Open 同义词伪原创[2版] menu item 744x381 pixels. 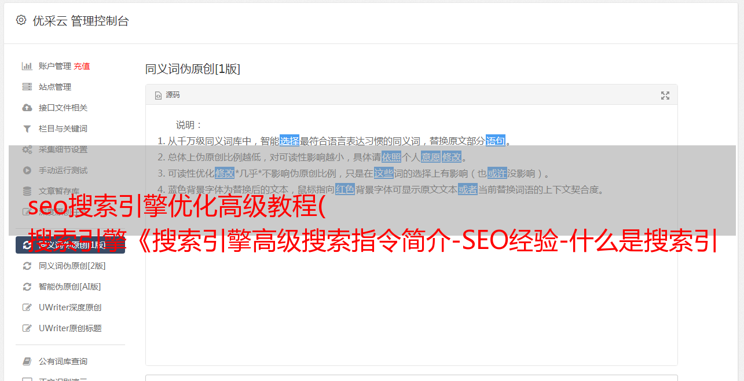click(x=72, y=266)
